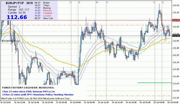Select the EURJPYFXF symbol name
This screenshot has height=104, width=180.
click(15, 3)
